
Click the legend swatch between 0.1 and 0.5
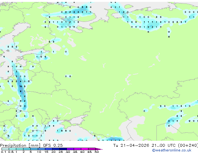(x=5, y=149)
